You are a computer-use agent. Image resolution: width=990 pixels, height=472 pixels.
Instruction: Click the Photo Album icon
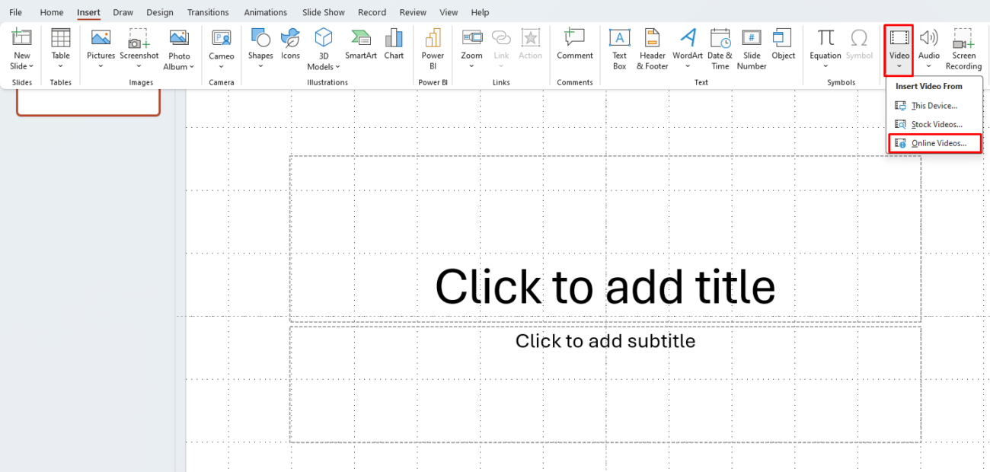tap(179, 37)
